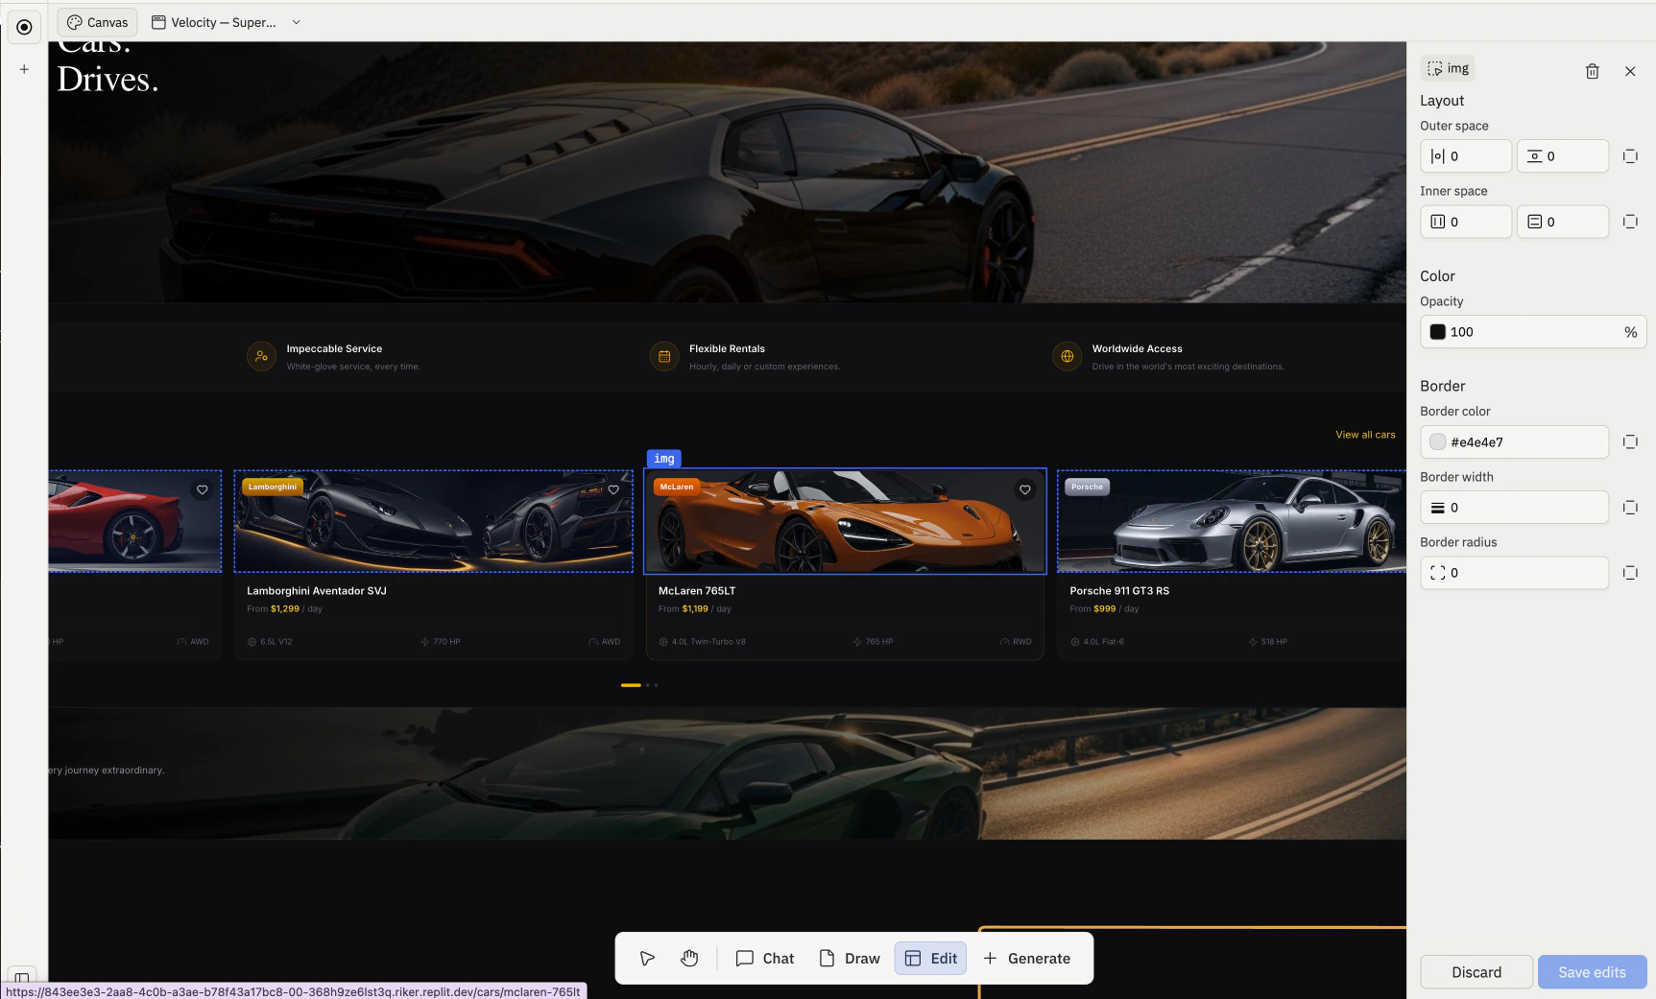The height and width of the screenshot is (999, 1656).
Task: Click the $1,199 price text
Action: pyautogui.click(x=695, y=609)
